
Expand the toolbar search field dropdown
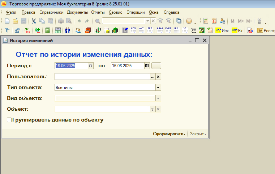(x=147, y=21)
